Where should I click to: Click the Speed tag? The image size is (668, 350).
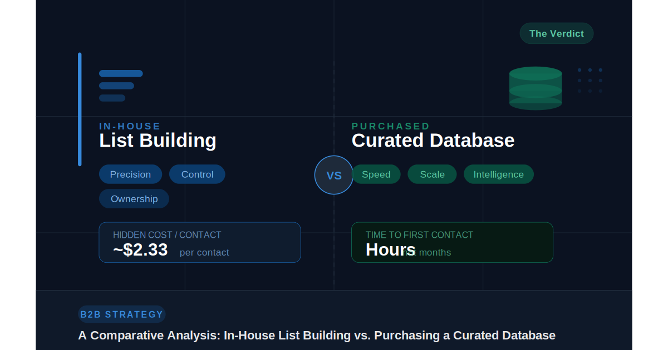point(376,174)
